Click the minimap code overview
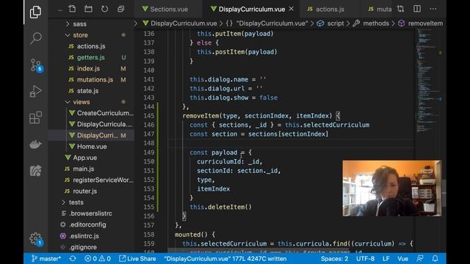Screen dimensions: 470x264 (429, 81)
